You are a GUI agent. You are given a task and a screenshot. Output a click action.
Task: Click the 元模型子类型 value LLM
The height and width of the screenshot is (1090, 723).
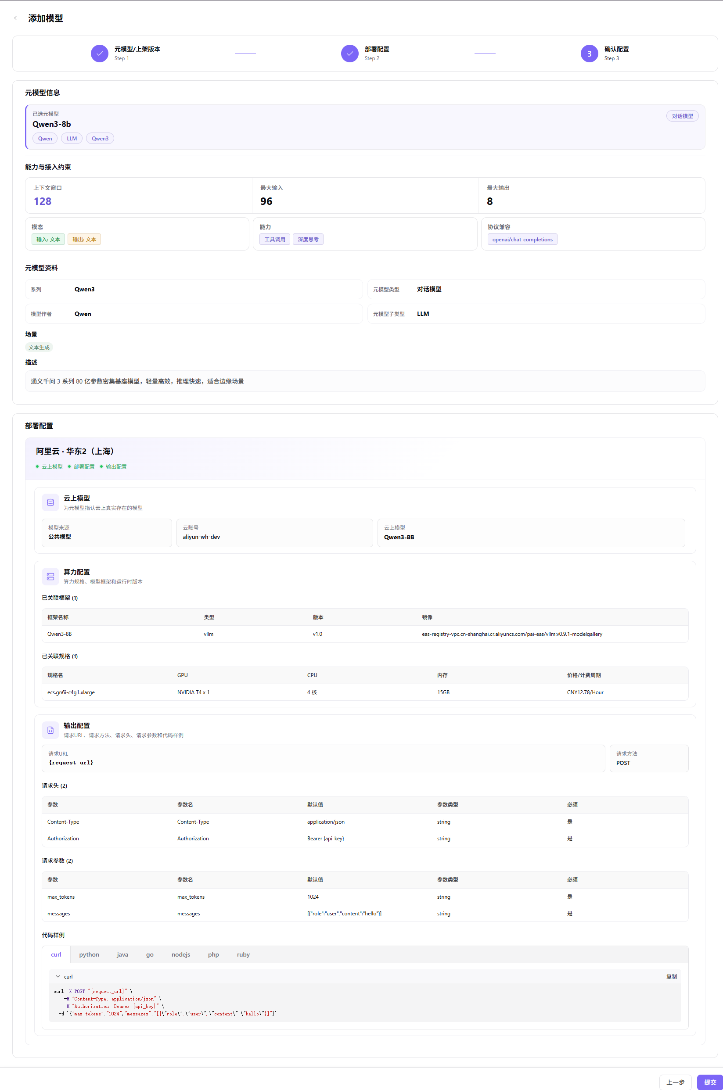coord(423,314)
